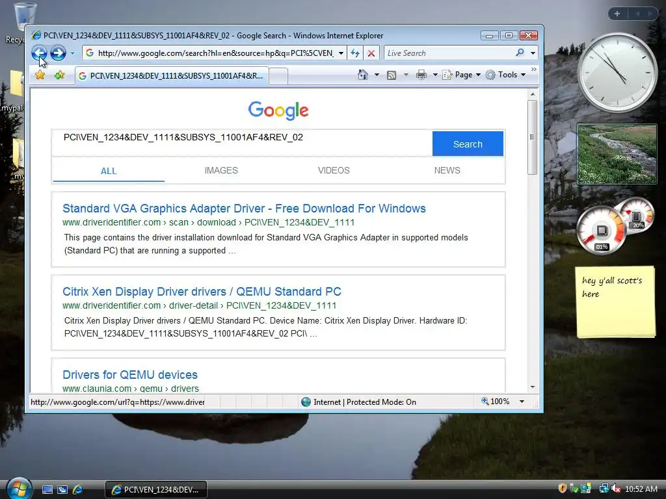Click the status bar zoom magnifier icon
666x499 pixels.
click(x=485, y=401)
